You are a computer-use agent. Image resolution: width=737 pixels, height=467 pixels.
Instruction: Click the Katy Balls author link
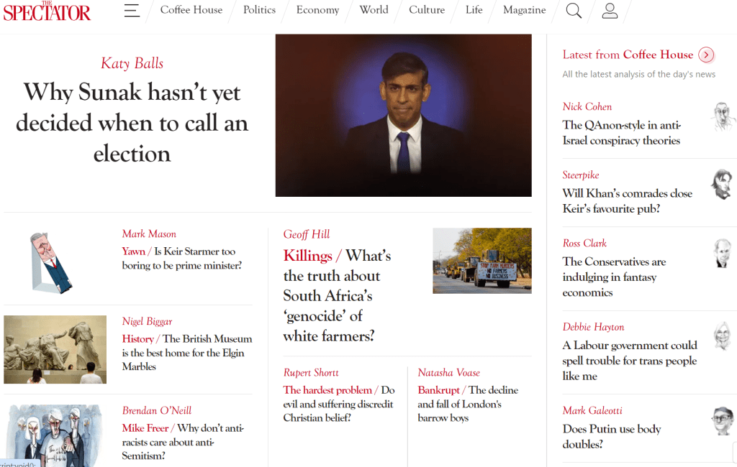tap(132, 63)
